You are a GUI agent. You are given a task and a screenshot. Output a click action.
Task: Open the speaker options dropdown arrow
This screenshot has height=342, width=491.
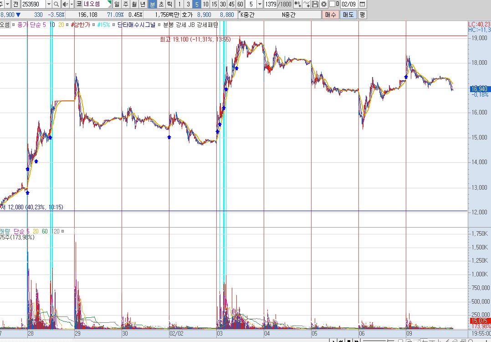tap(72, 4)
